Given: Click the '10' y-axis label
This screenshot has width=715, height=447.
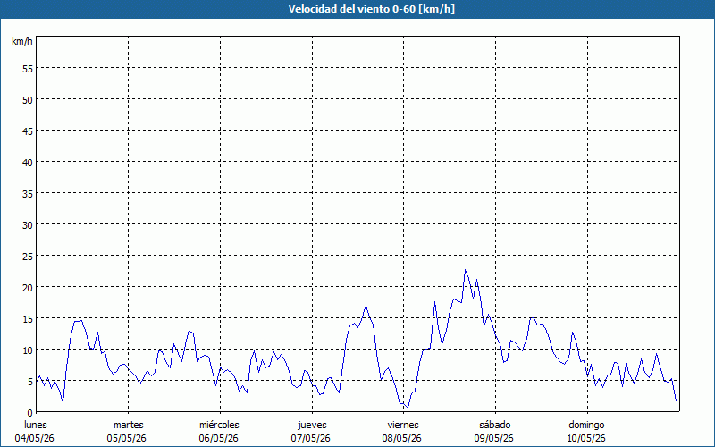Looking at the screenshot, I should [x=28, y=350].
